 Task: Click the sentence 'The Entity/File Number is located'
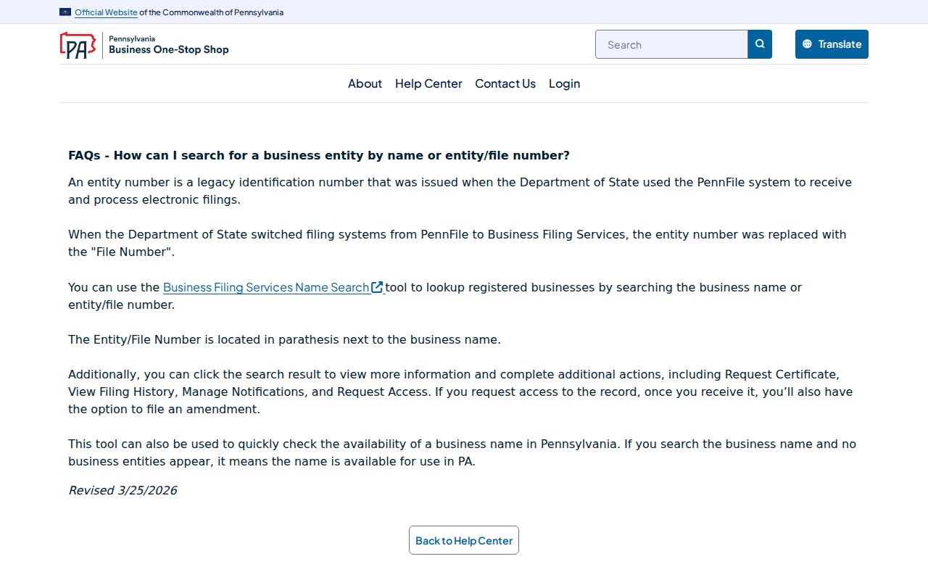pyautogui.click(x=284, y=339)
